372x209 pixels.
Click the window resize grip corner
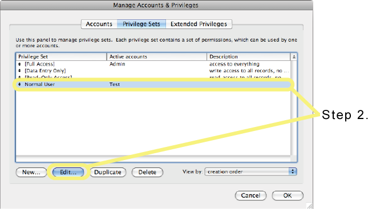click(310, 206)
